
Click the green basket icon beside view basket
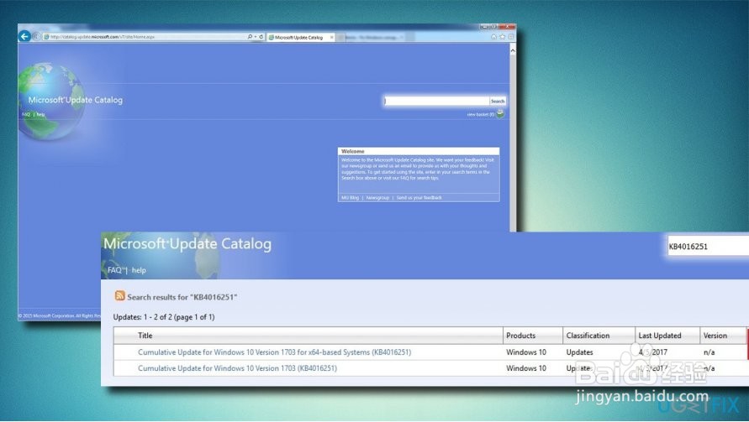pos(499,113)
